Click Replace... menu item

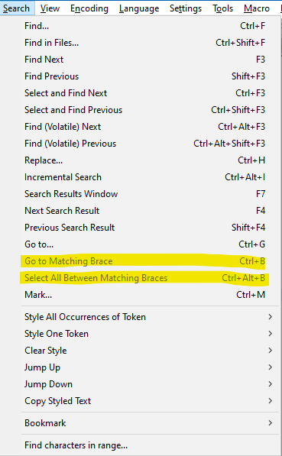[x=150, y=160]
